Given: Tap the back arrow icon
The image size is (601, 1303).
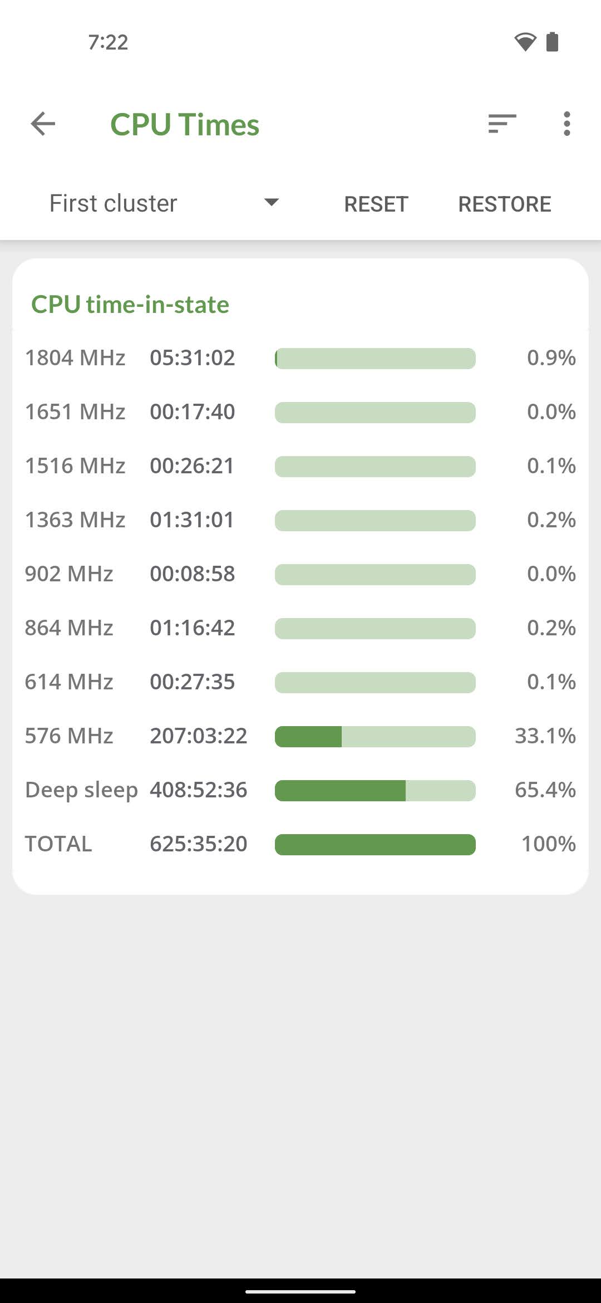Looking at the screenshot, I should click(43, 124).
